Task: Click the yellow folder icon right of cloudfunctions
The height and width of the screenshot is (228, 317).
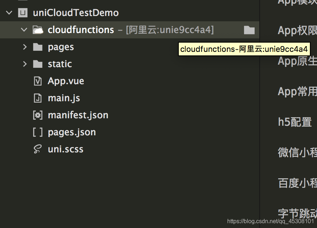Action: [x=249, y=30]
